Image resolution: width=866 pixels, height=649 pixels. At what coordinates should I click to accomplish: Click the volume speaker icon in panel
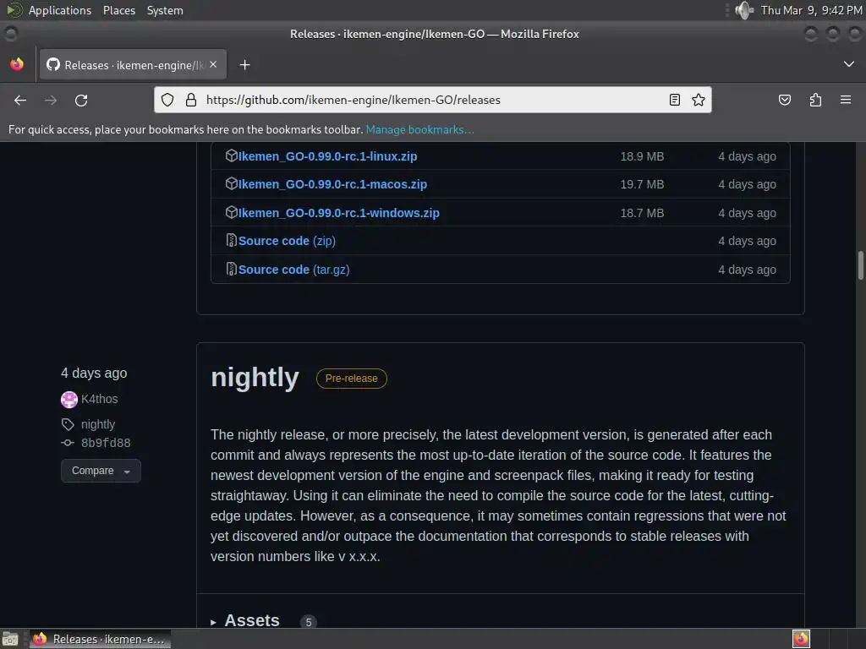tap(744, 10)
